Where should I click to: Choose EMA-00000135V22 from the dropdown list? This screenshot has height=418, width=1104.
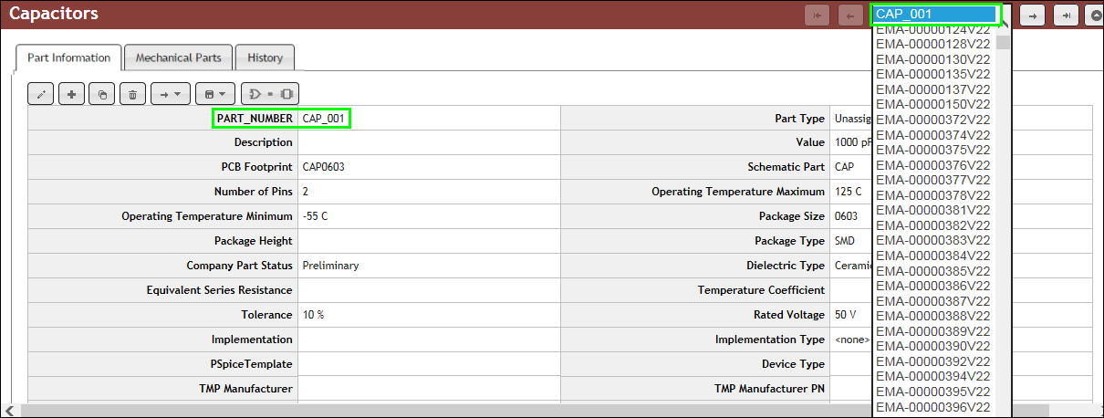[x=933, y=74]
